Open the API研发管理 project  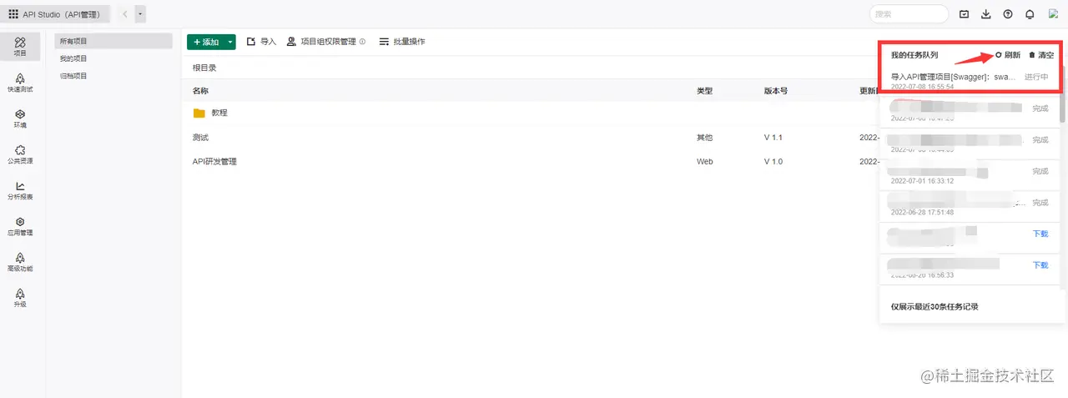[214, 161]
